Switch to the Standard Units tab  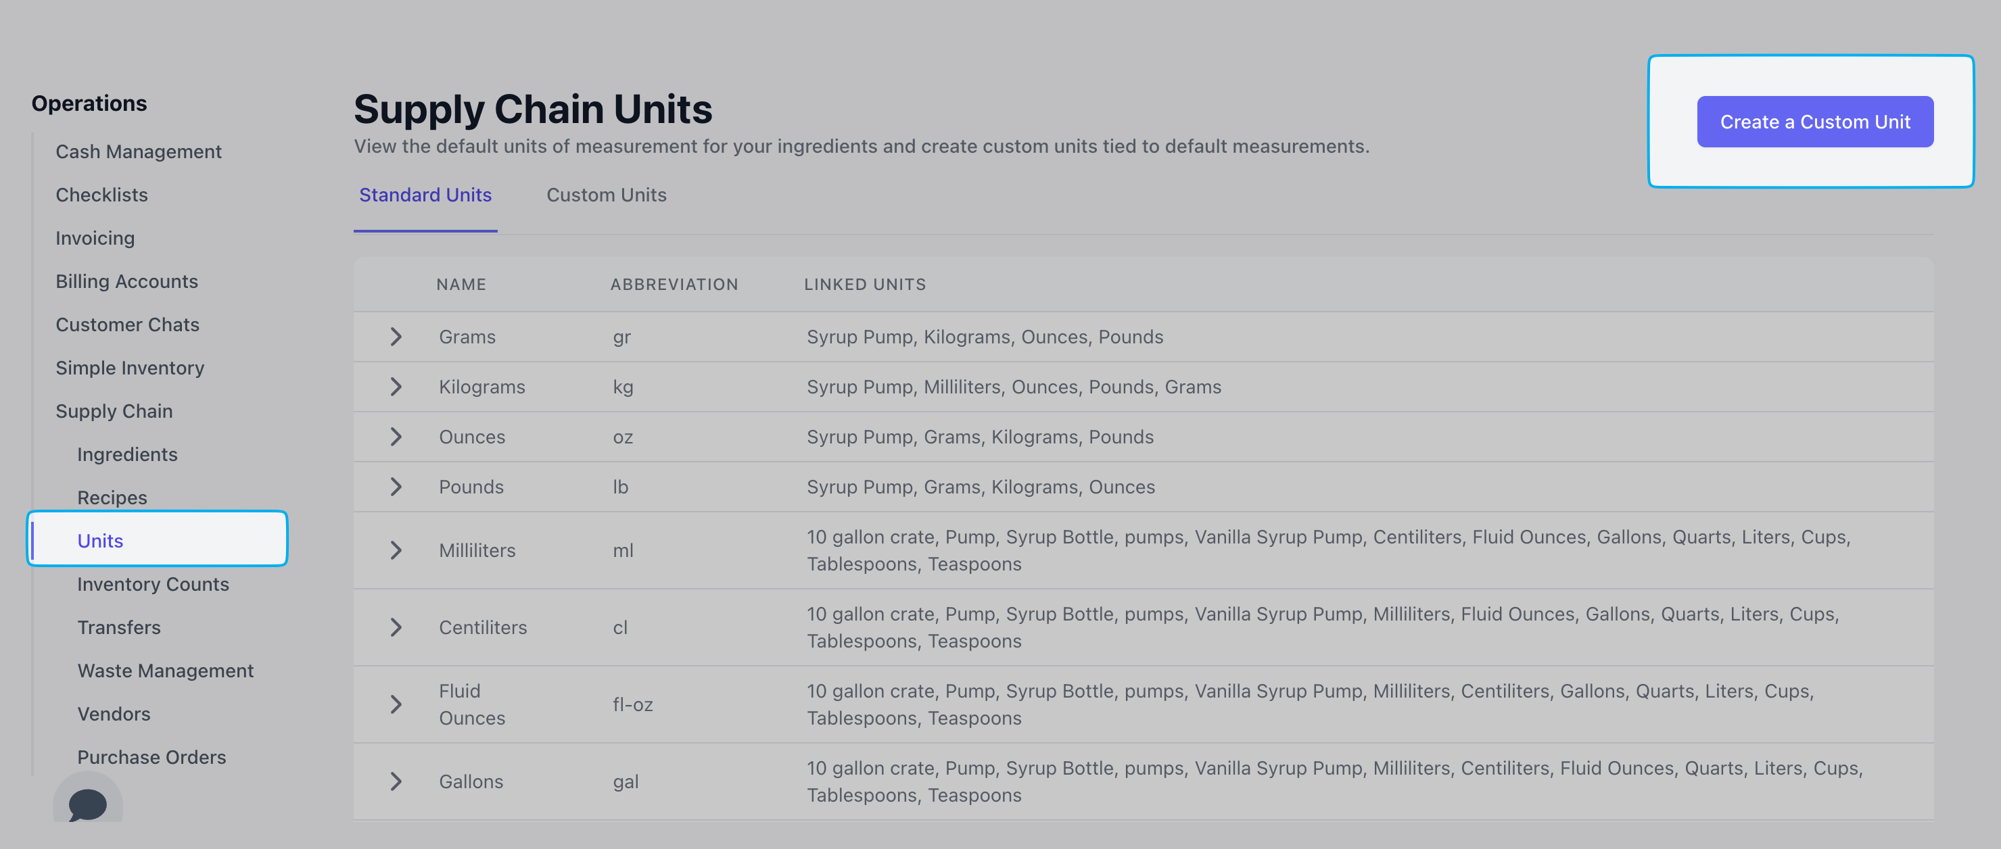tap(425, 195)
